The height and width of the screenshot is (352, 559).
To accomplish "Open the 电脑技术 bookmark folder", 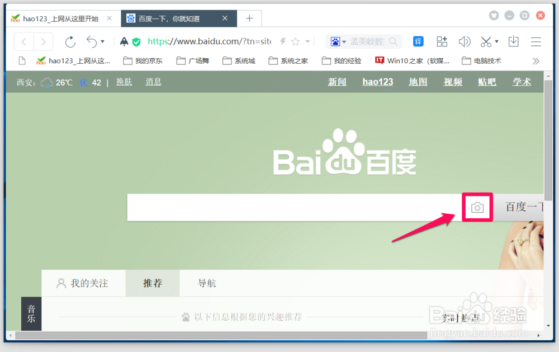I will coord(482,61).
